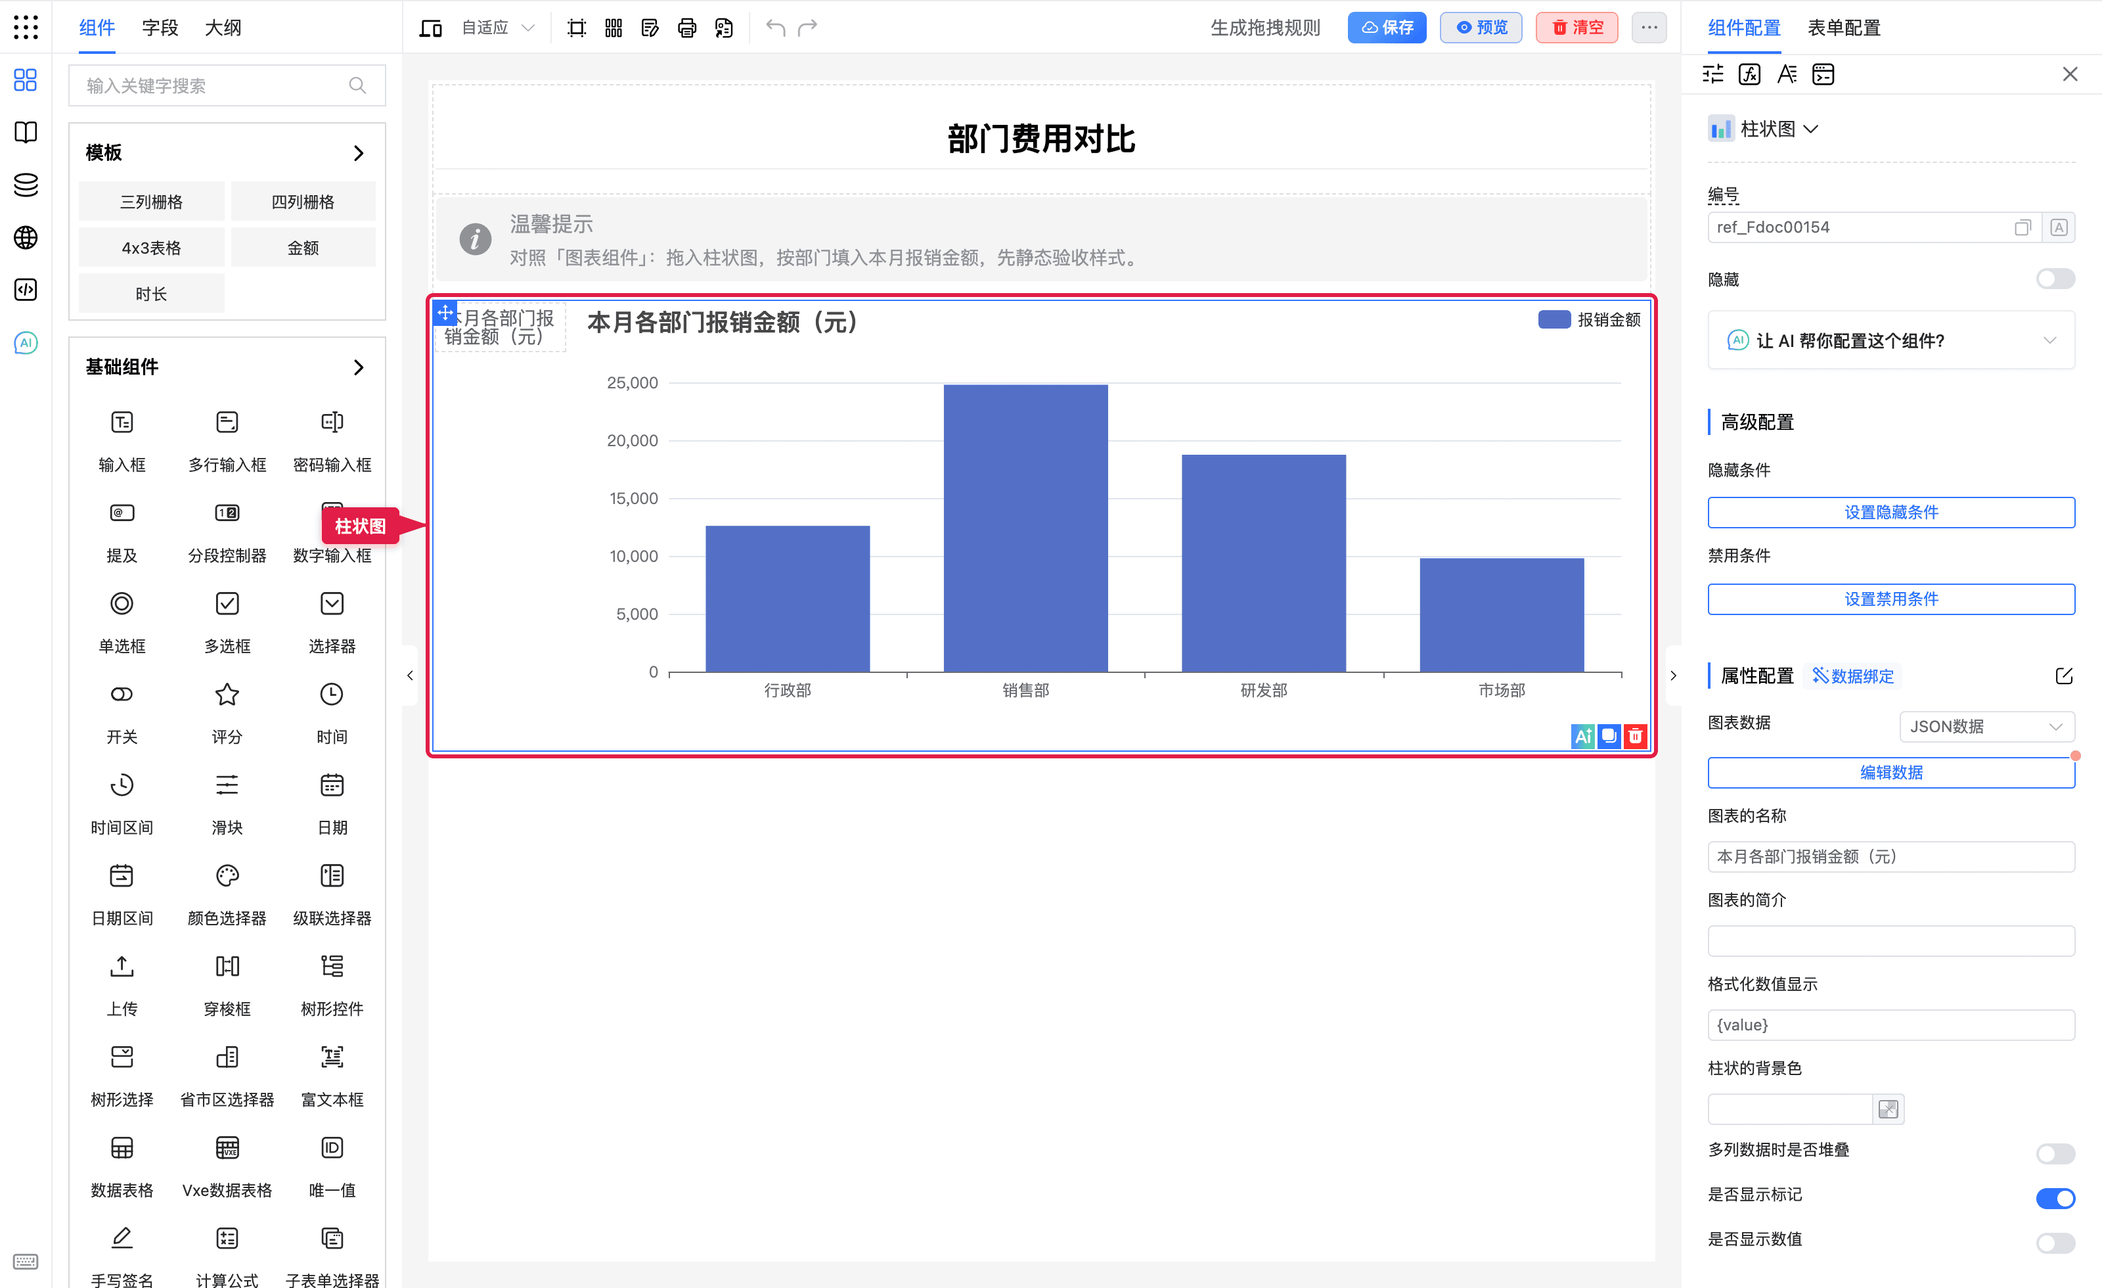Switch to the 大纲 tab
Viewport: 2102px width, 1288px height.
tap(223, 28)
